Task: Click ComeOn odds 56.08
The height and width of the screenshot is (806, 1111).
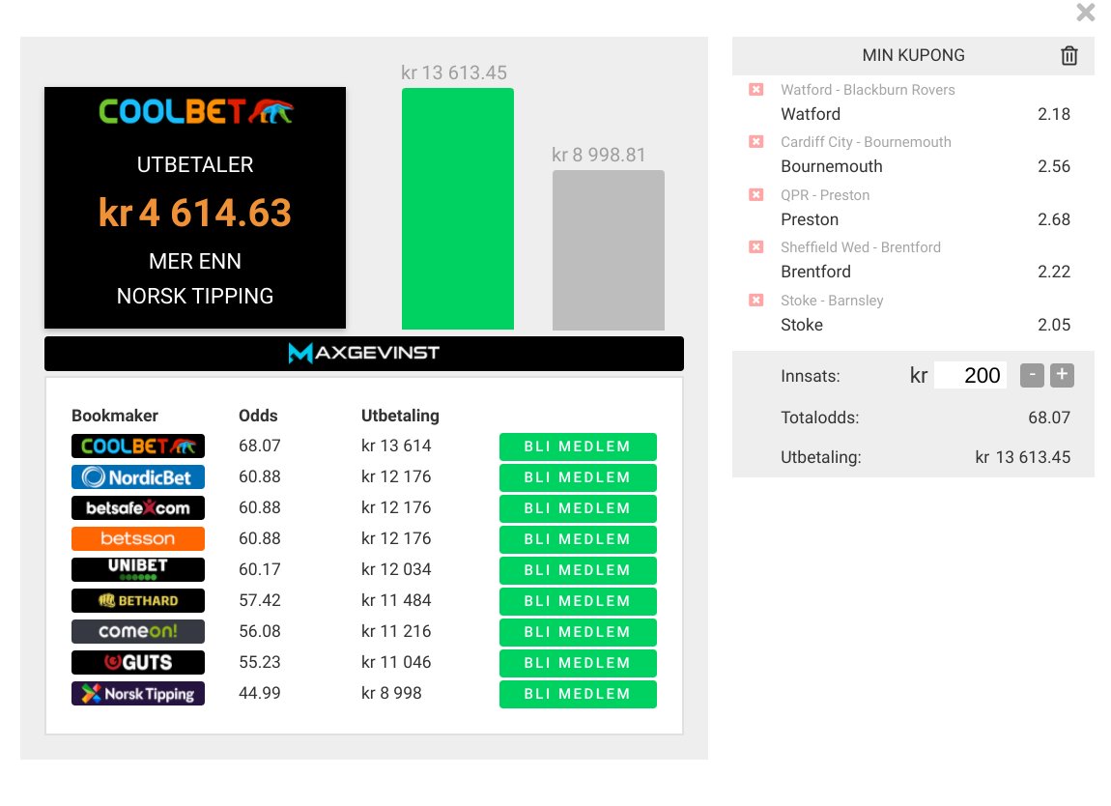Action: click(259, 631)
